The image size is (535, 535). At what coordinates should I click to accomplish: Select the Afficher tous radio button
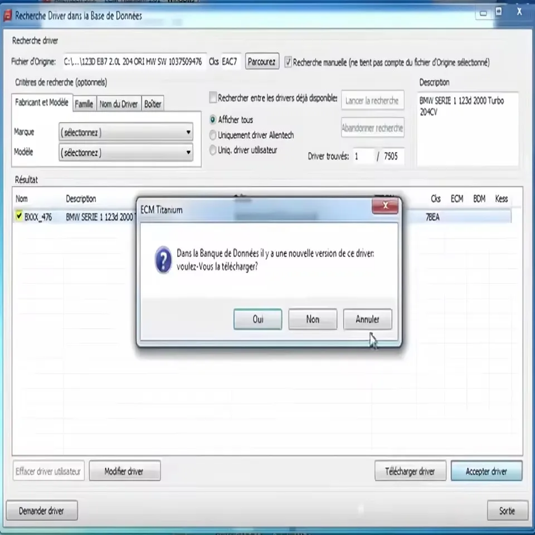(213, 119)
